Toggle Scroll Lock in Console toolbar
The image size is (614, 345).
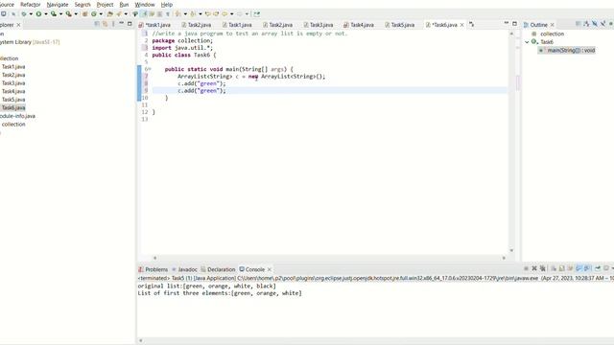pyautogui.click(x=562, y=268)
